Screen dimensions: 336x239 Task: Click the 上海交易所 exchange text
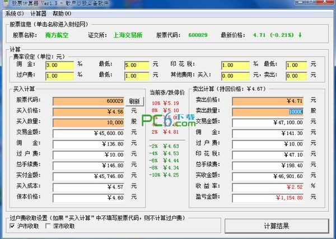(128, 35)
